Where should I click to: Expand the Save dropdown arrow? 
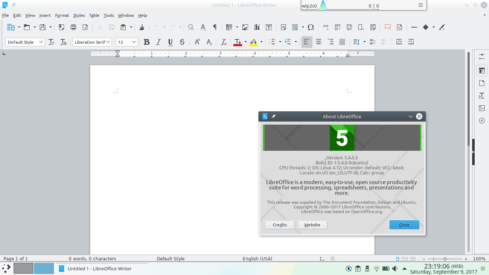[x=50, y=27]
